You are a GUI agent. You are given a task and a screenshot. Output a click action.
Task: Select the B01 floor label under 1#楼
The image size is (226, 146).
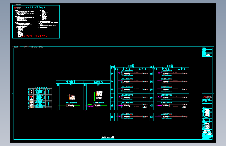[112, 117]
